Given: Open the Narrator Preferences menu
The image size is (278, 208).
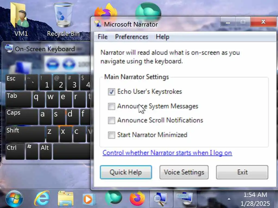Looking at the screenshot, I should pyautogui.click(x=132, y=37).
